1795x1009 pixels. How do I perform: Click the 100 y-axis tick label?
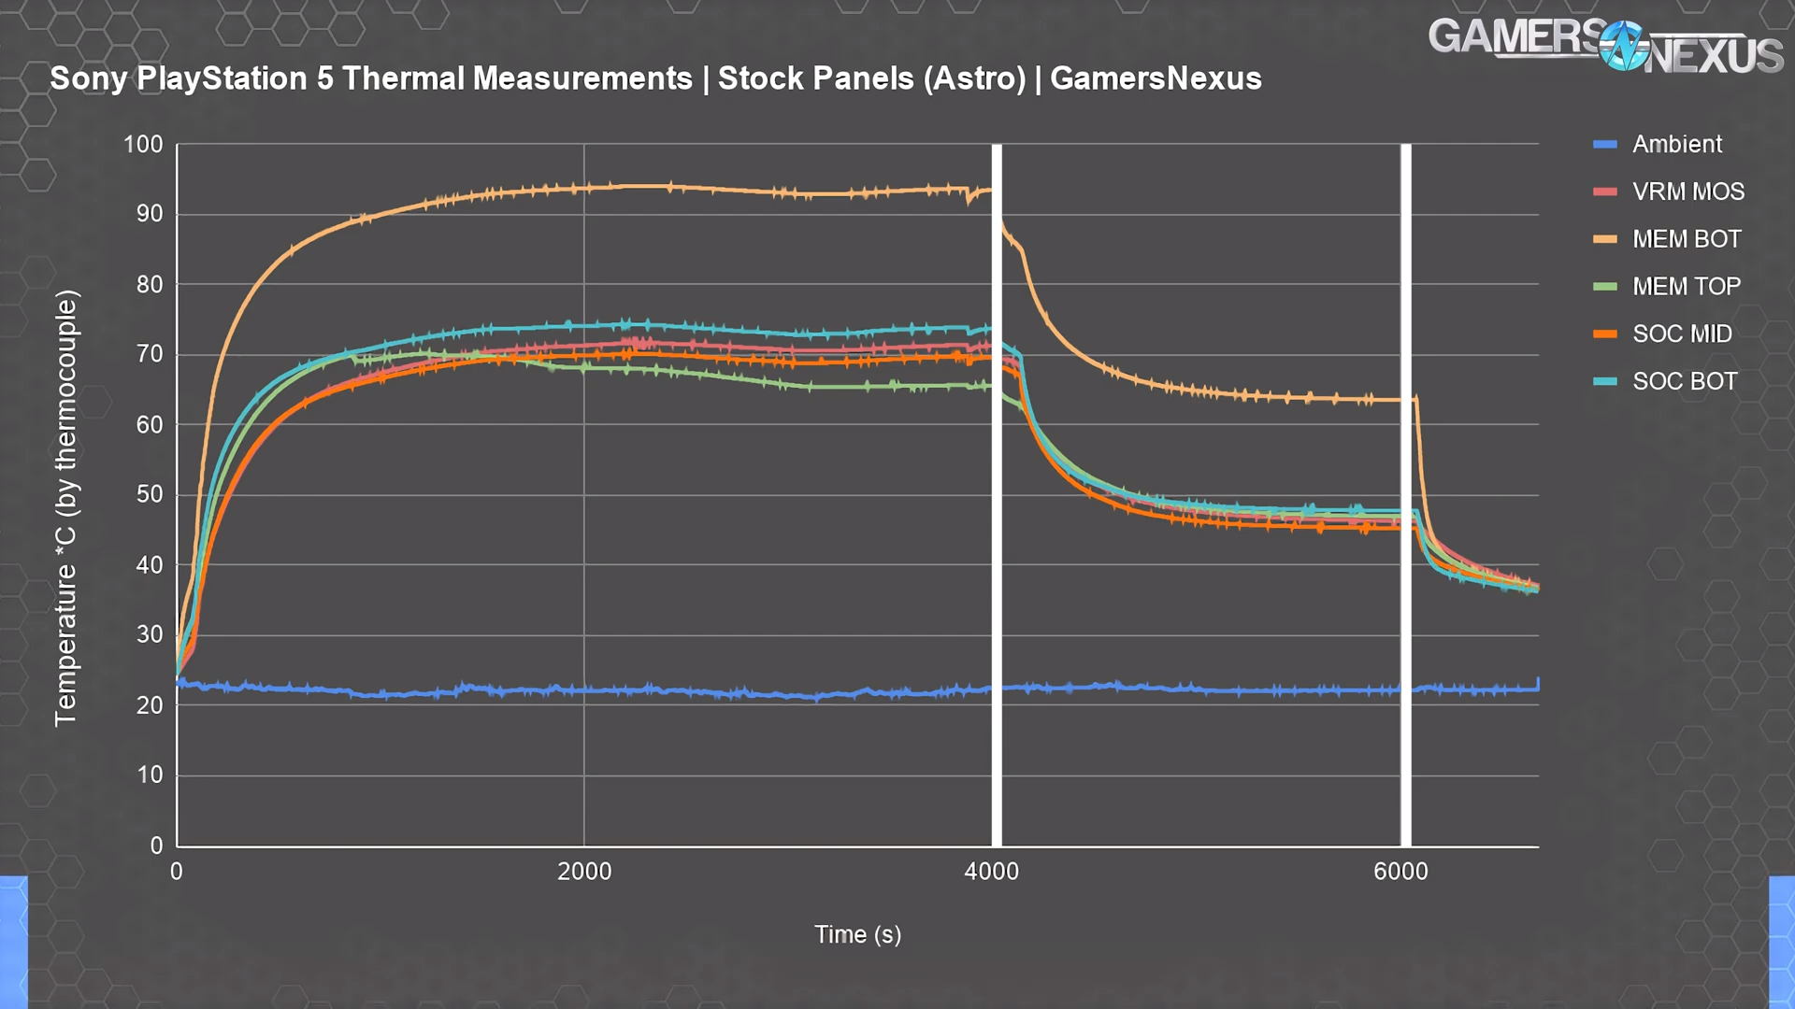click(143, 144)
